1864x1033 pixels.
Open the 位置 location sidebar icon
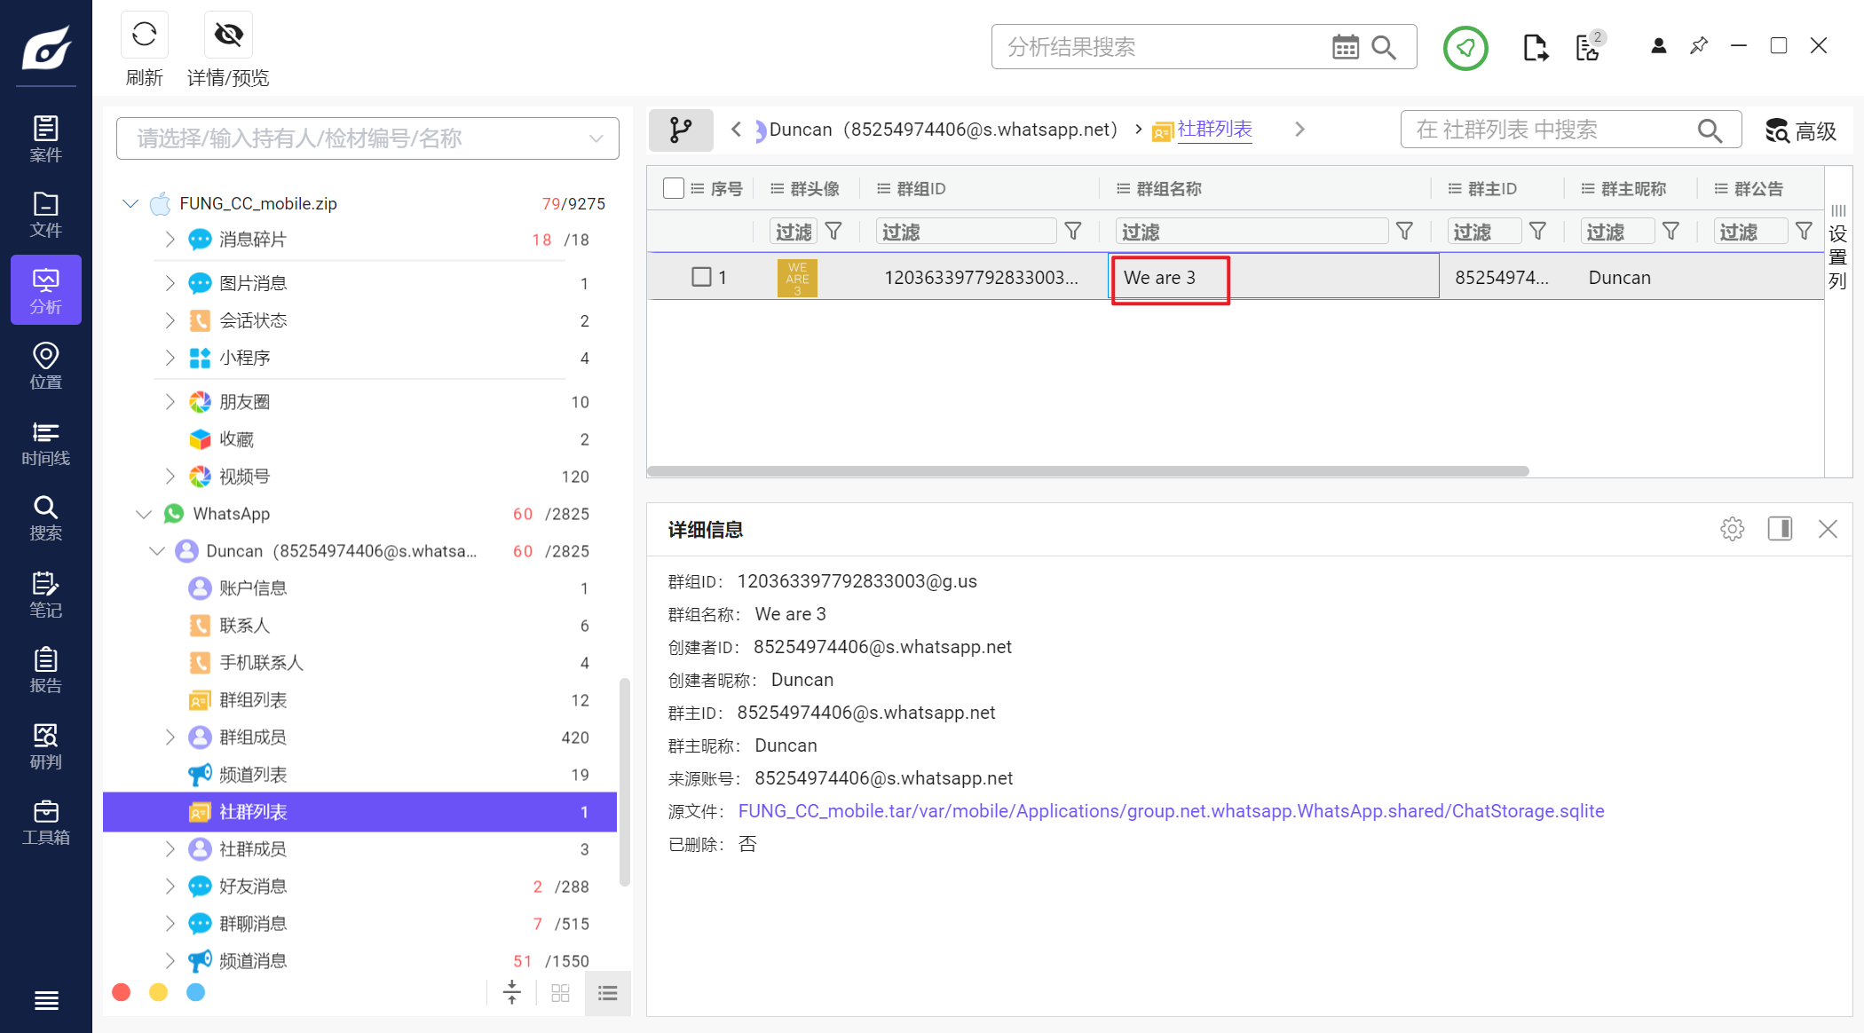(45, 367)
